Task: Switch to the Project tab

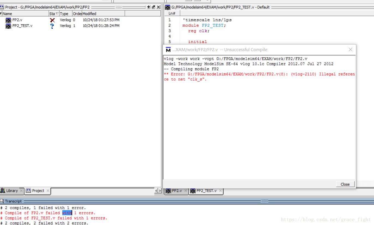Action: click(38, 191)
